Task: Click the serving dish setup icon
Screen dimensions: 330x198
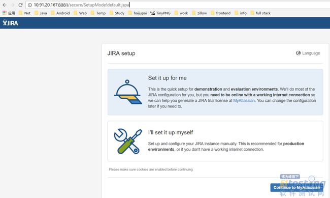Action: [x=128, y=92]
